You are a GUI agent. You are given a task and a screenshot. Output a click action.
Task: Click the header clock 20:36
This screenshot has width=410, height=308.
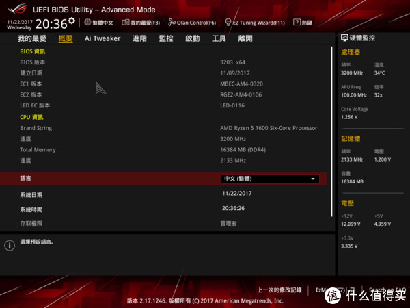point(51,24)
